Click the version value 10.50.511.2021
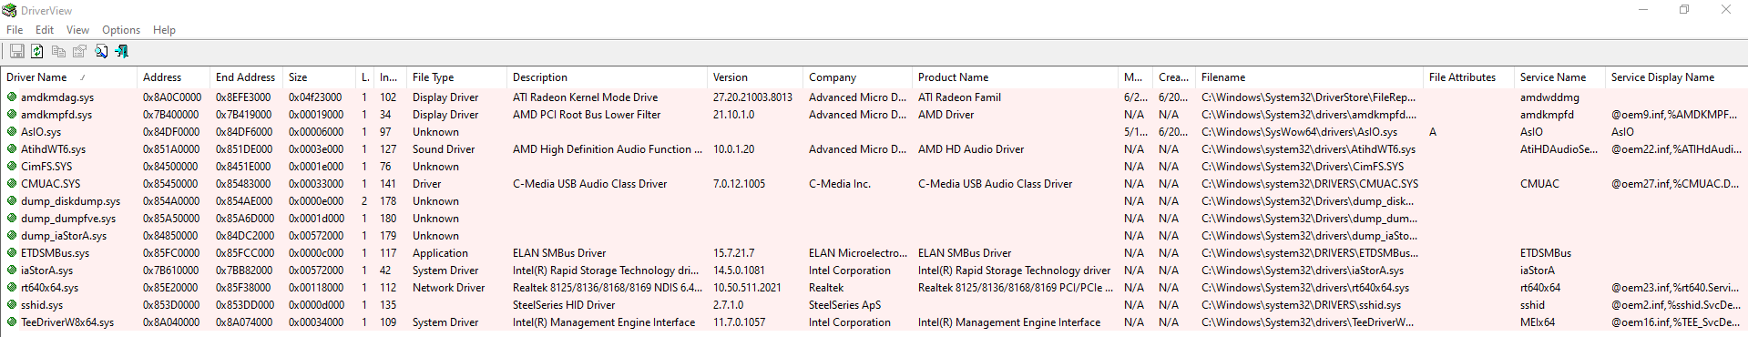This screenshot has height=337, width=1748. (747, 288)
